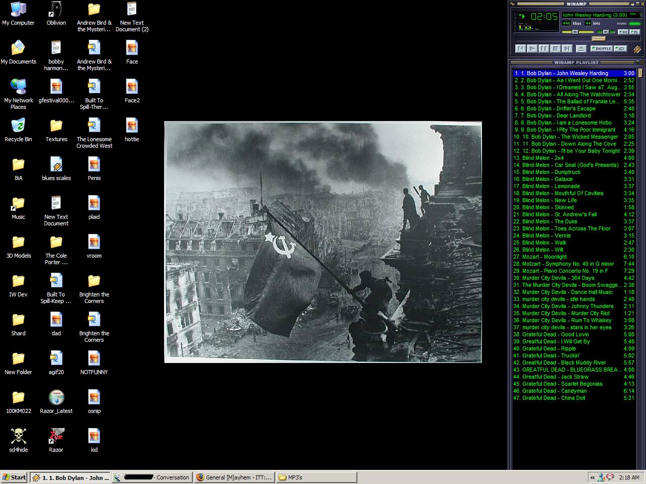Select the Textures folder icon

pyautogui.click(x=56, y=130)
